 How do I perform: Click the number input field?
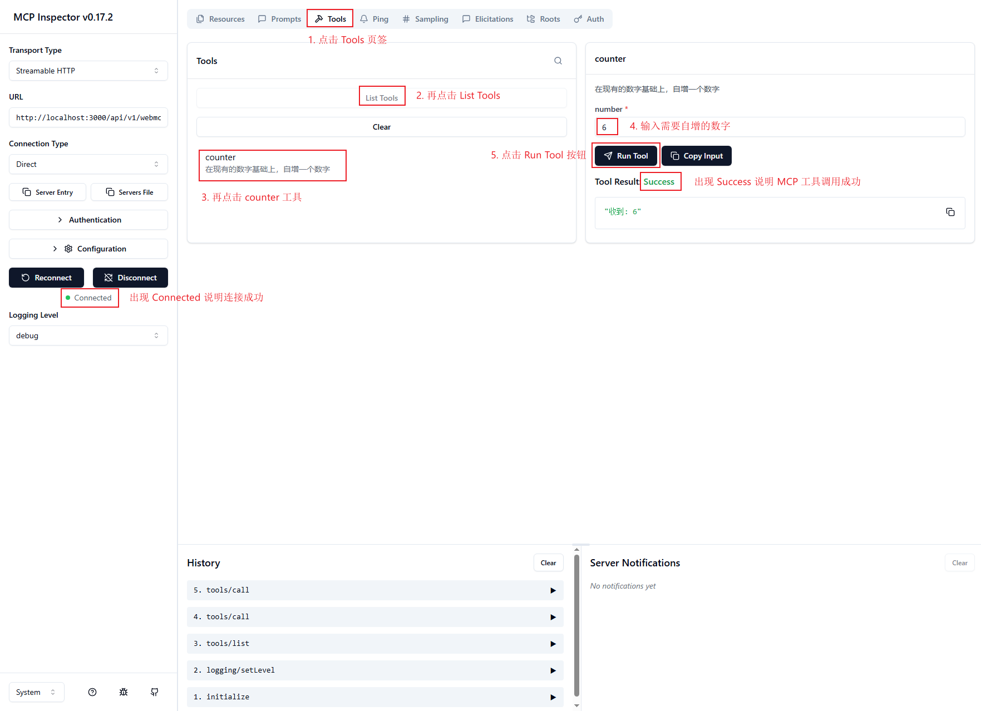click(779, 127)
